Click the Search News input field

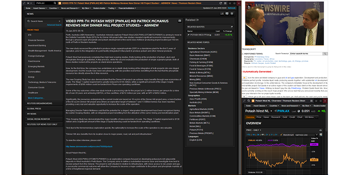pyautogui.click(x=43, y=21)
